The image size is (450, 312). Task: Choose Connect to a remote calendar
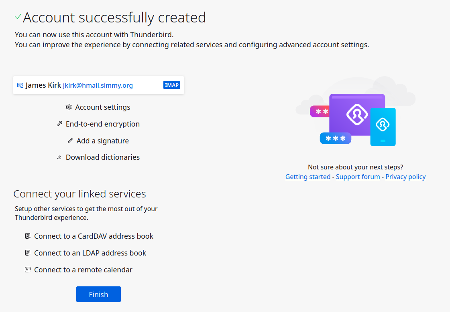(83, 270)
